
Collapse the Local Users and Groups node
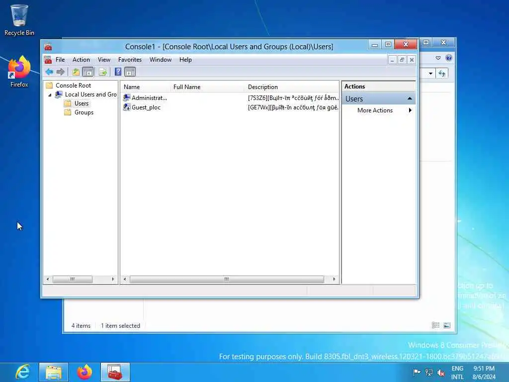pos(50,95)
